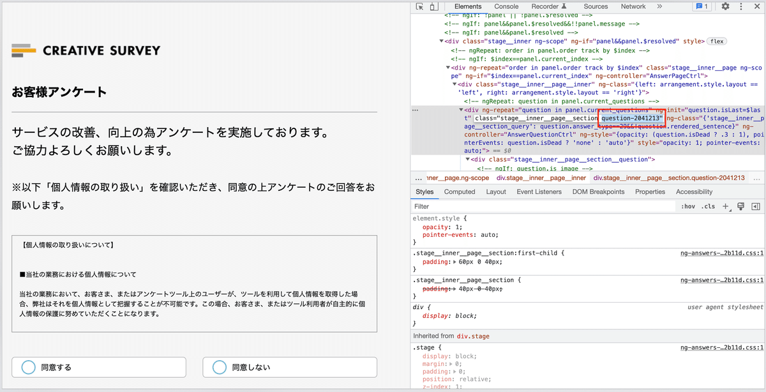Open the Layout pane tab
The height and width of the screenshot is (392, 766).
point(496,192)
